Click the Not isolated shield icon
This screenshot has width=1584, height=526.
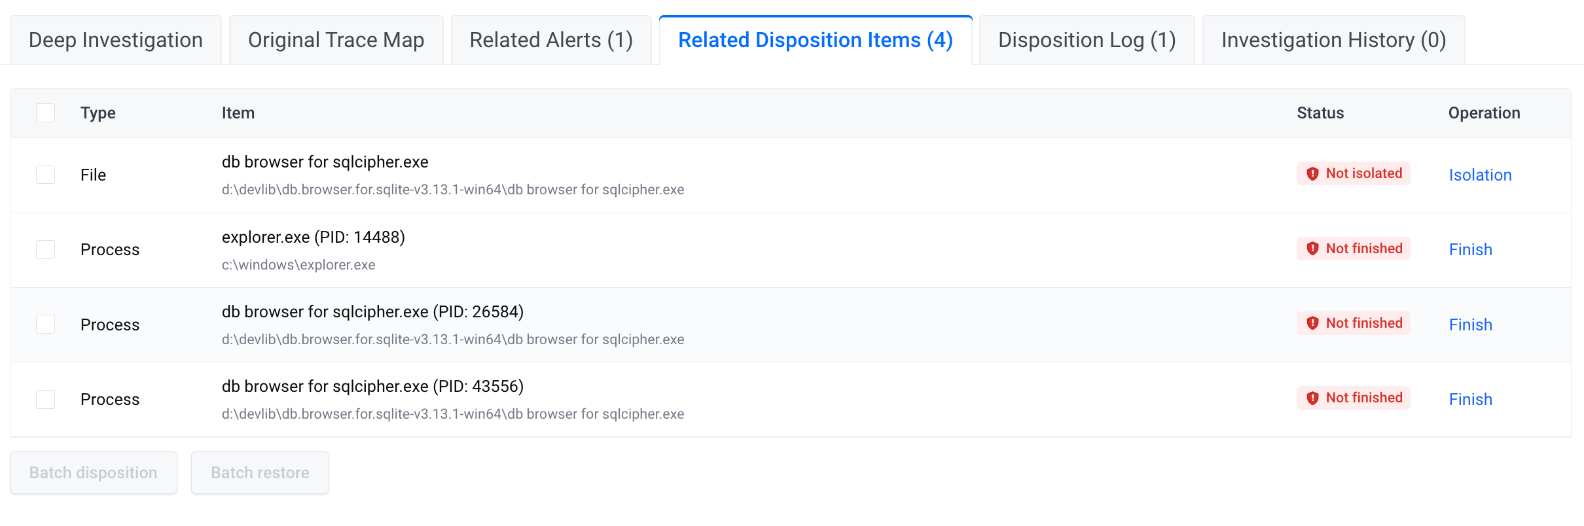[1312, 173]
